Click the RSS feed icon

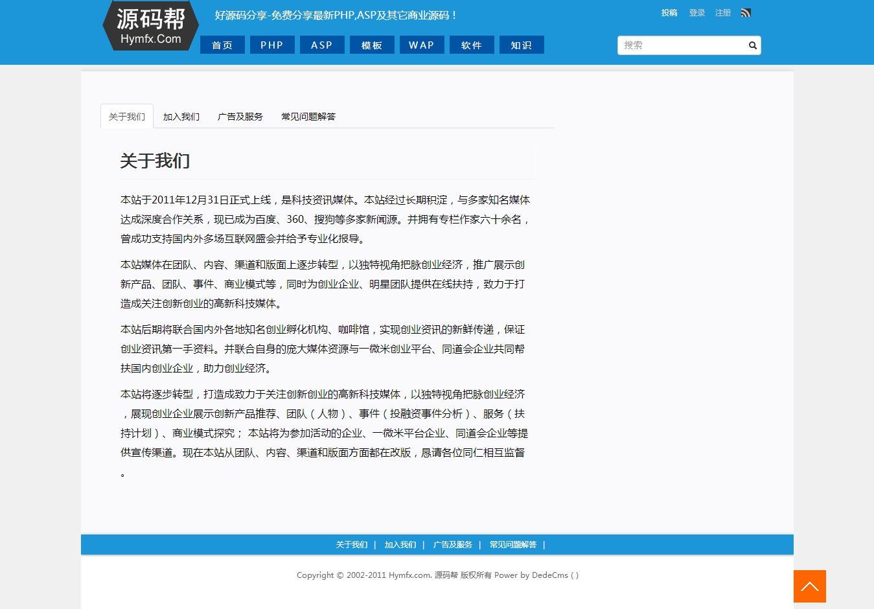(x=746, y=13)
